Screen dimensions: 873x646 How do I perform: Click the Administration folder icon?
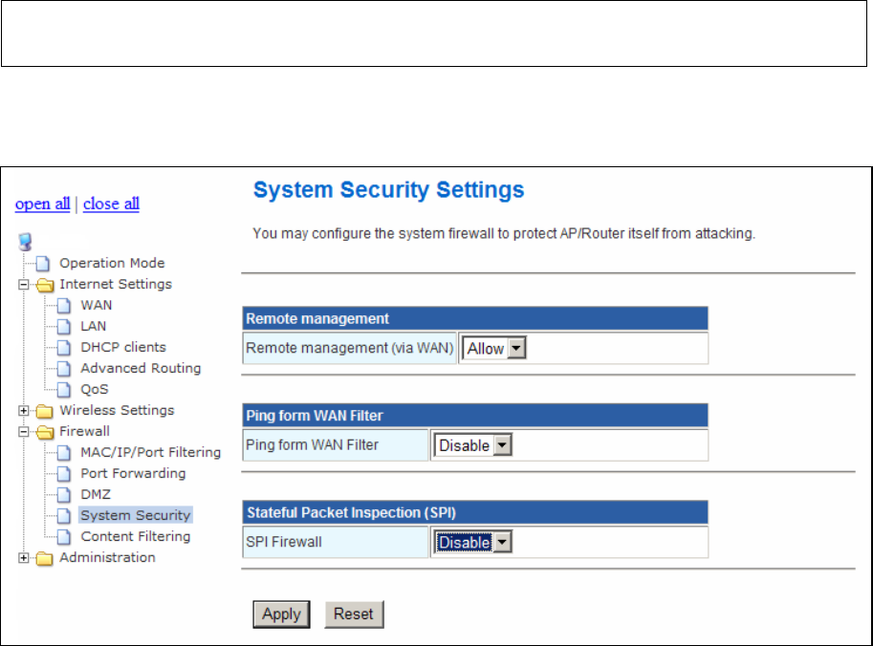[45, 558]
